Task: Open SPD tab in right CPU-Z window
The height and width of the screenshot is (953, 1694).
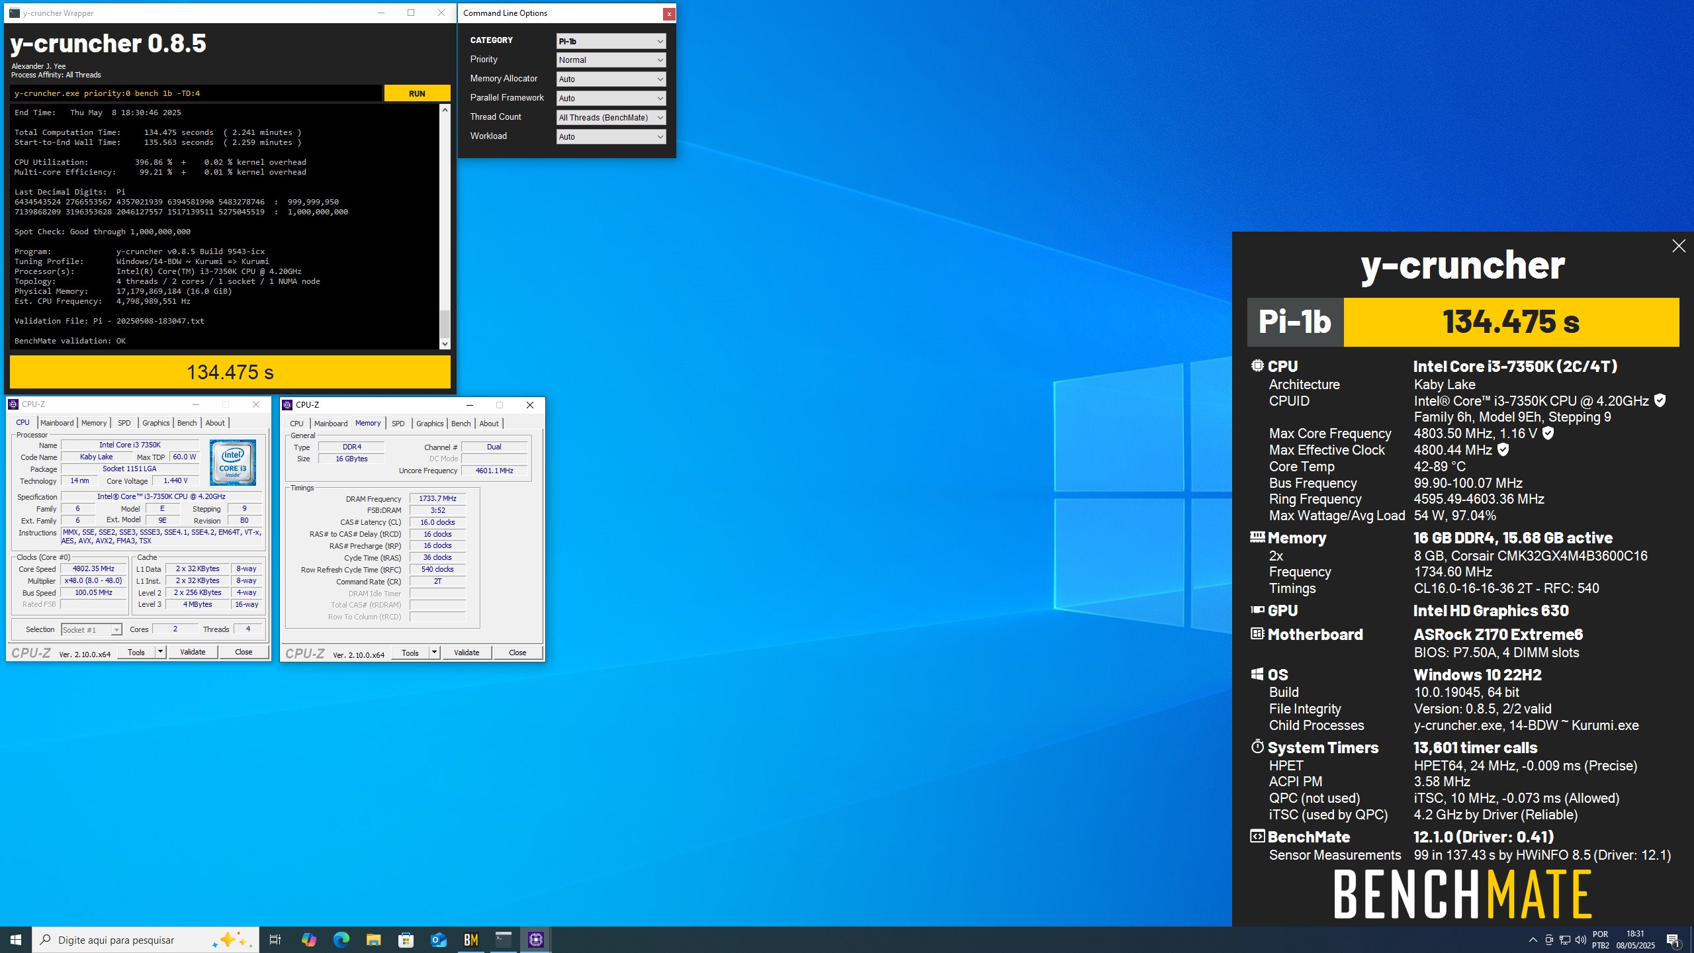Action: (398, 424)
